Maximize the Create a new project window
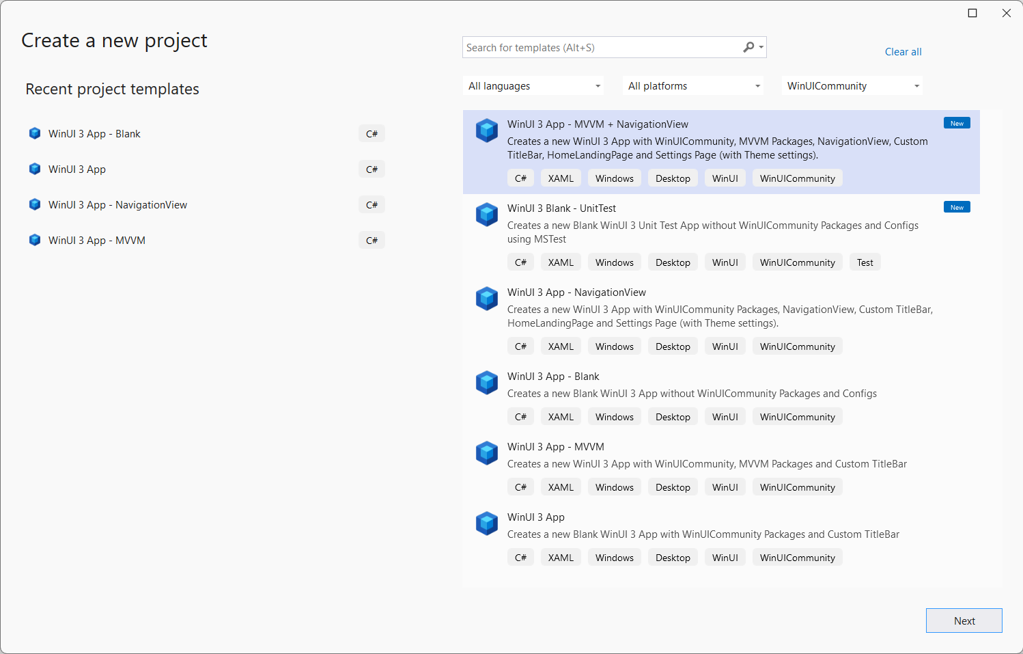The image size is (1023, 654). click(x=972, y=13)
